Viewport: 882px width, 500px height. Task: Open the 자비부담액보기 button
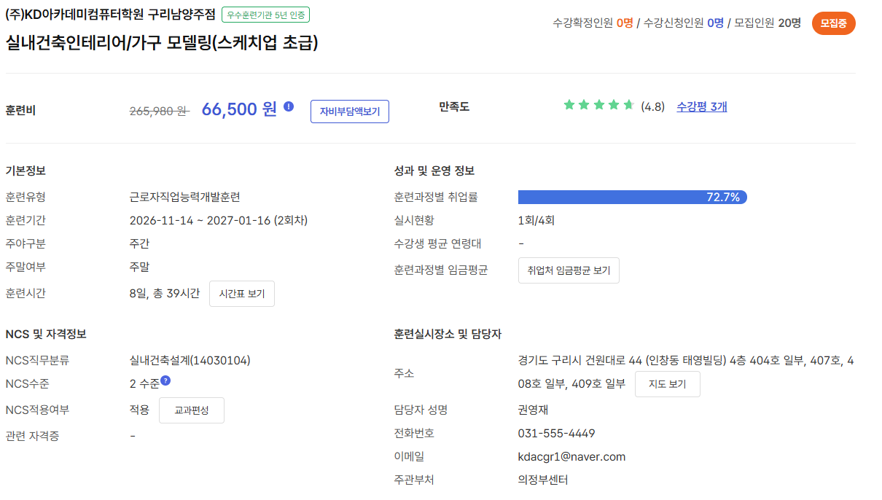coord(350,112)
